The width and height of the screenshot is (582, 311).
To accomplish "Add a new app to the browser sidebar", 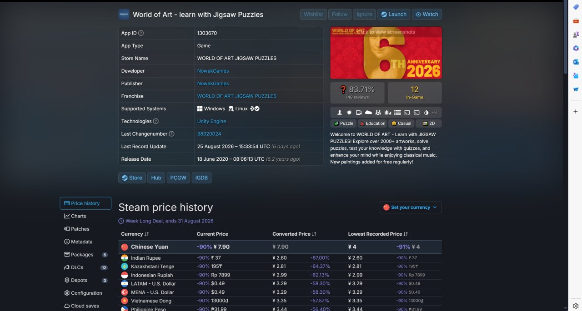I will click(576, 111).
